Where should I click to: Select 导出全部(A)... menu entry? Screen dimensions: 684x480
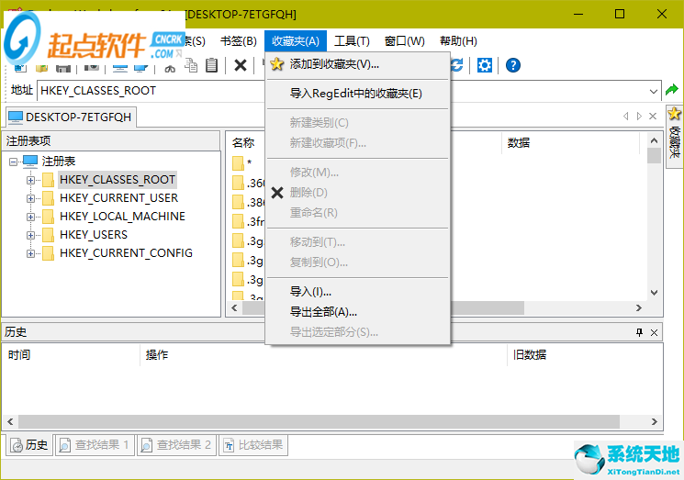pos(323,312)
